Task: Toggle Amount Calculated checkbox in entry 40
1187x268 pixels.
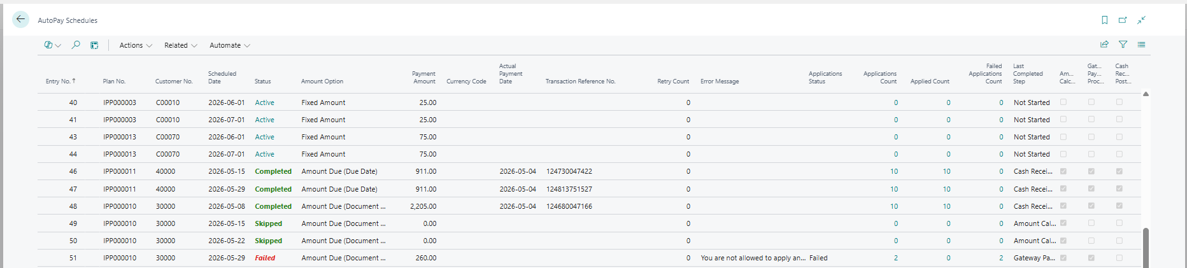Action: coord(1063,102)
